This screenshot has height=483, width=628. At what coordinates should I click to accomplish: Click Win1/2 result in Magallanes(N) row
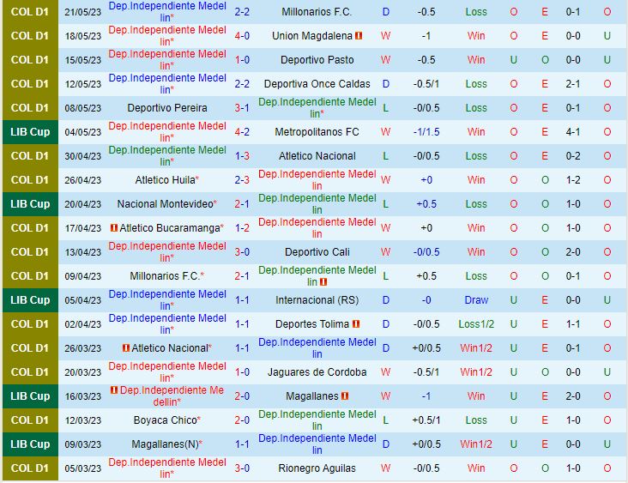(476, 444)
